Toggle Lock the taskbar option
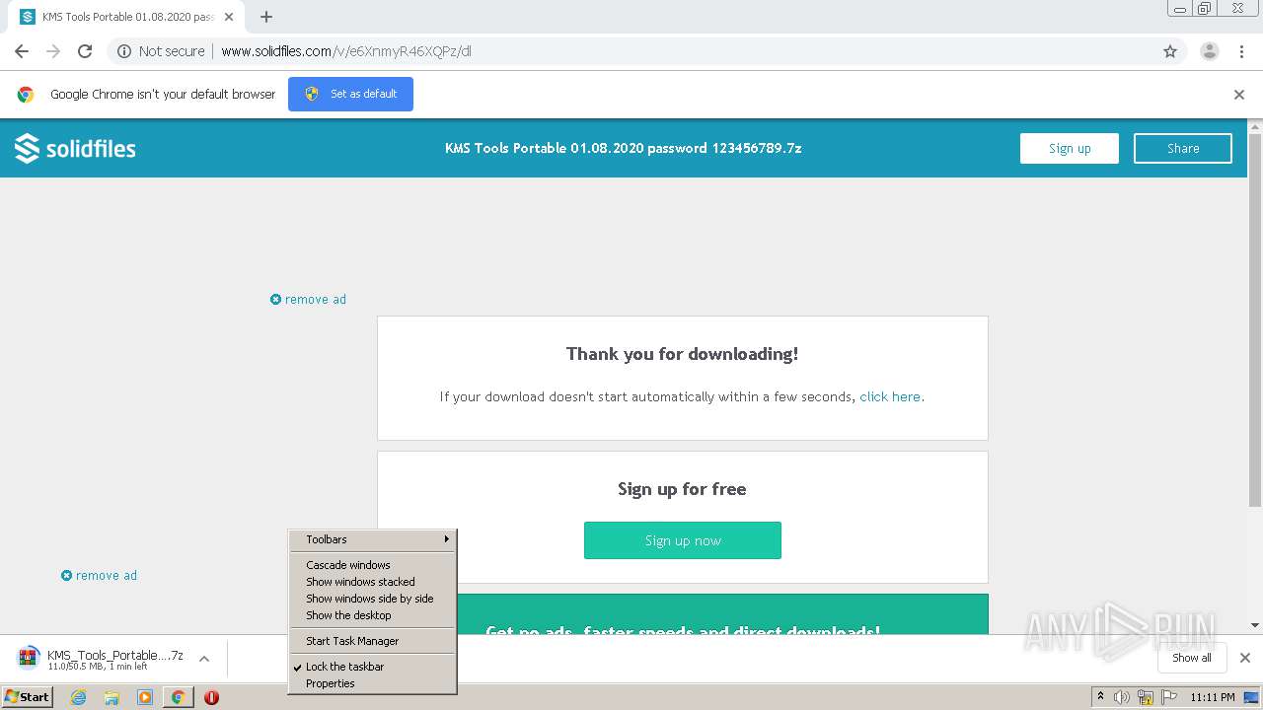The width and height of the screenshot is (1263, 710). (373, 667)
